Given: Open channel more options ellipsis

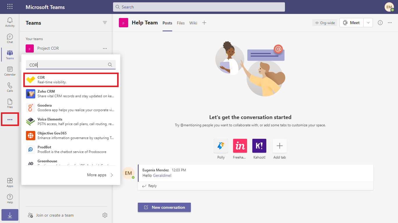Looking at the screenshot, I should pos(390,23).
